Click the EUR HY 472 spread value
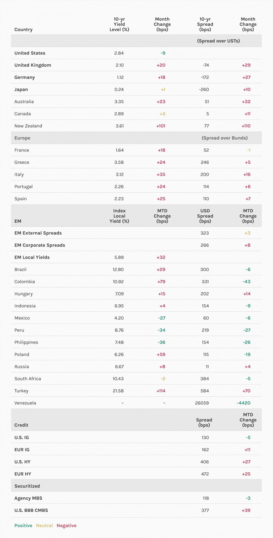The height and width of the screenshot is (538, 273). click(x=205, y=474)
